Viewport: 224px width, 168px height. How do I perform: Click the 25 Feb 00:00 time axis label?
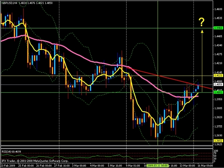(26, 165)
